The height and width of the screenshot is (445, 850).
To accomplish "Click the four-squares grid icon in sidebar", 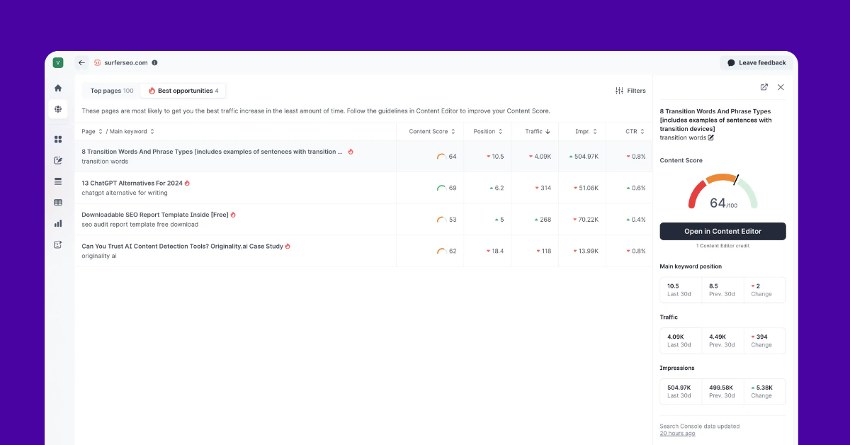I will pos(58,140).
